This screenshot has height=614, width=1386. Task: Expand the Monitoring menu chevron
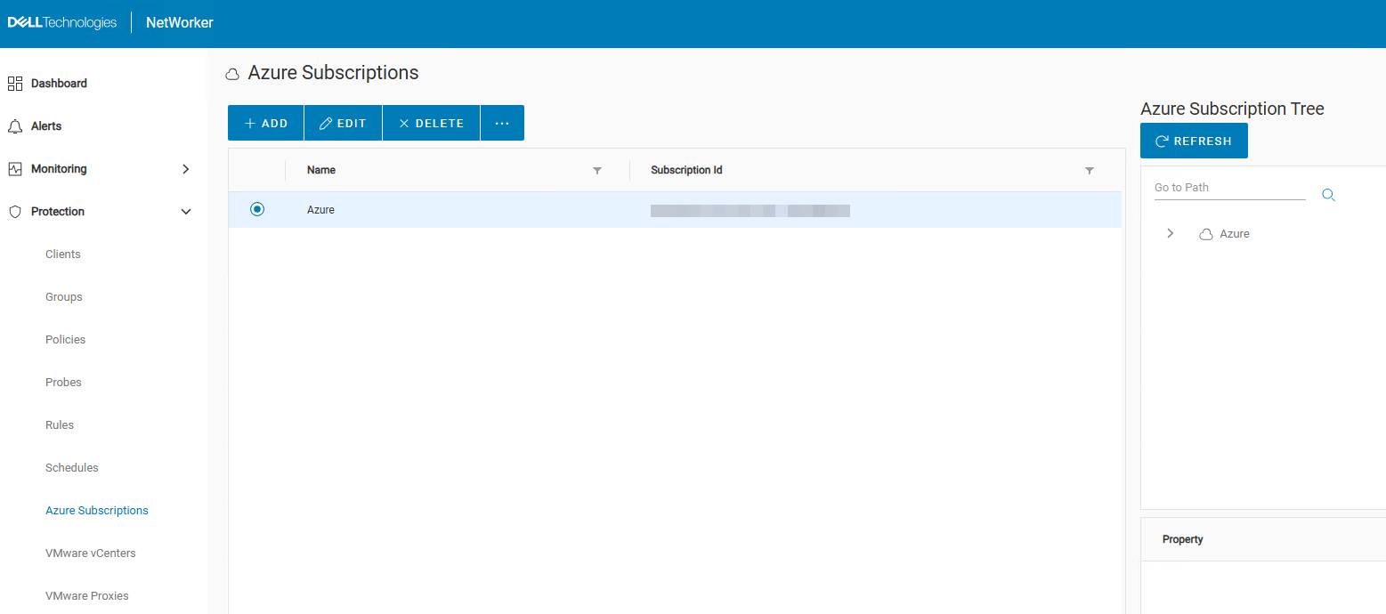[x=185, y=169]
